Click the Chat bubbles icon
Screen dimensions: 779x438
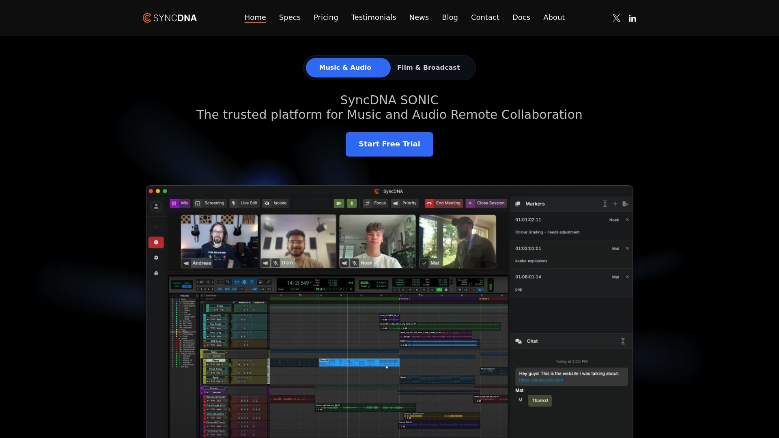tap(519, 341)
